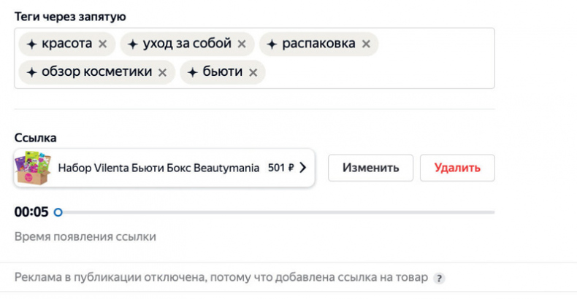Viewport: 577px width, 299px height.
Task: Click the X on 'обзор косметики' tag
Action: tap(163, 72)
